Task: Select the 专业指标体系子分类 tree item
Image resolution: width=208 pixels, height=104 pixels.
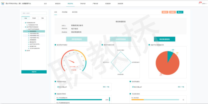Action: tap(32, 25)
